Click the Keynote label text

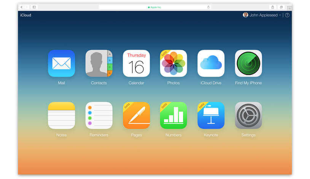point(211,135)
